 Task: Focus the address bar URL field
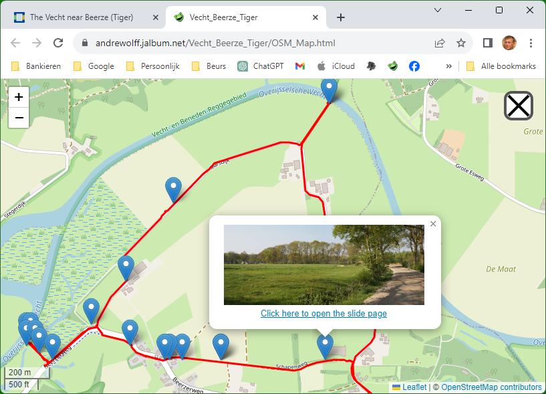254,43
